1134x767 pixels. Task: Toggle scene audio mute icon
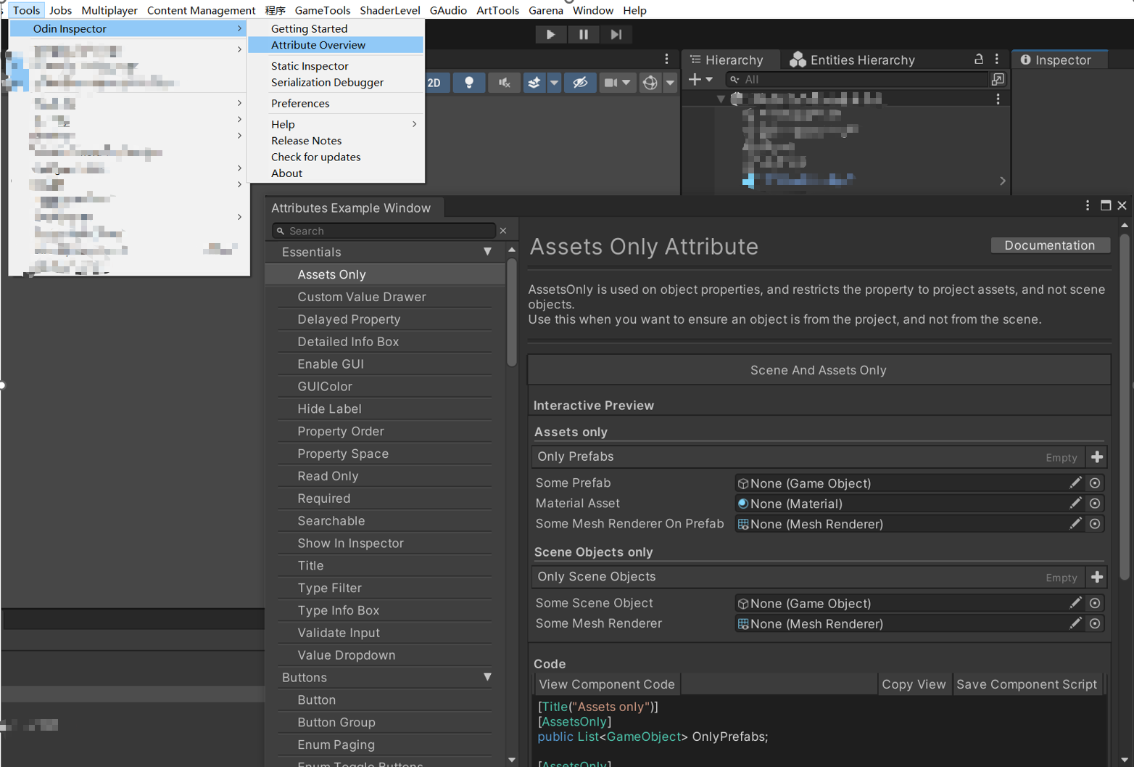(504, 83)
